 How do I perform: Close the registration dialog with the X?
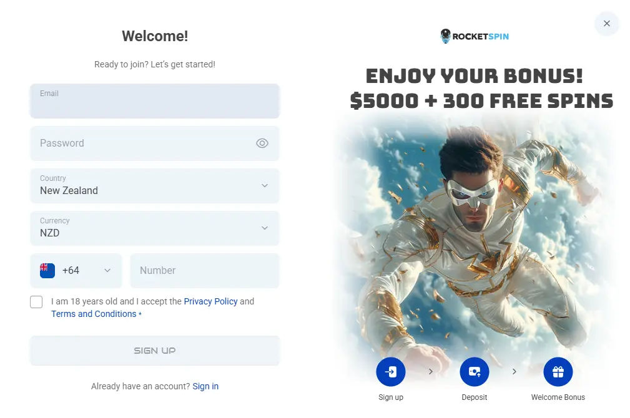coord(607,24)
